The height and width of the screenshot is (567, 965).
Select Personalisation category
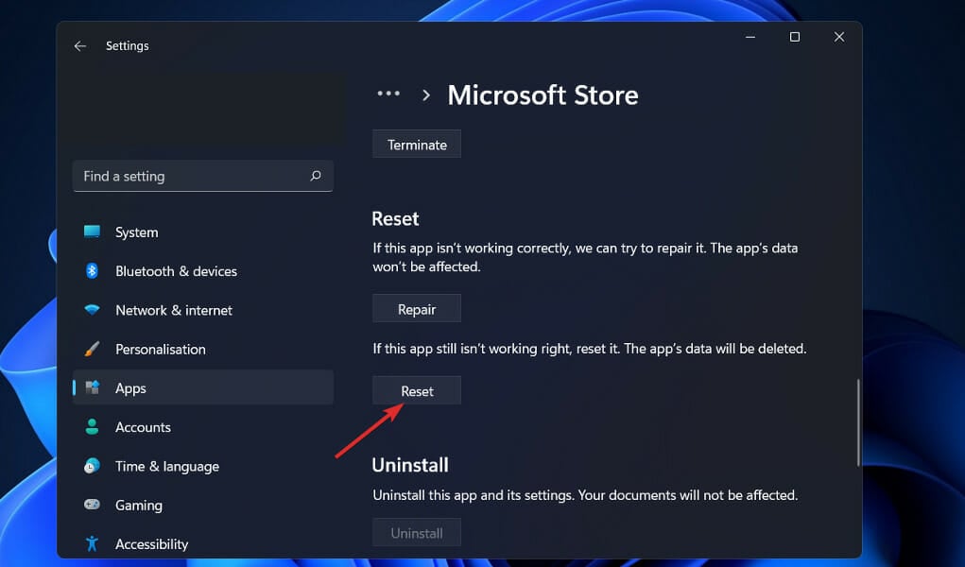tap(203, 349)
